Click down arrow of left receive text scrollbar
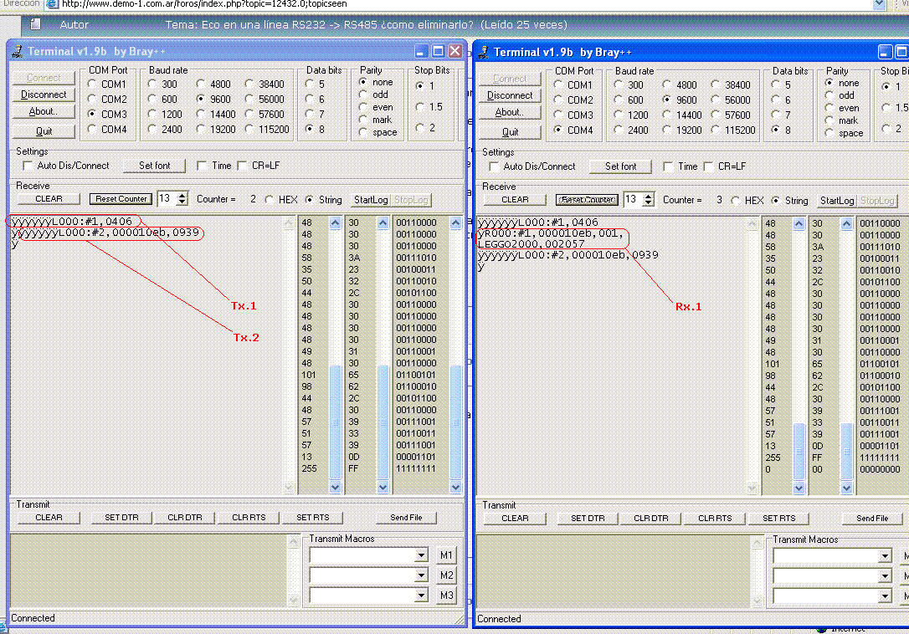 click(289, 488)
